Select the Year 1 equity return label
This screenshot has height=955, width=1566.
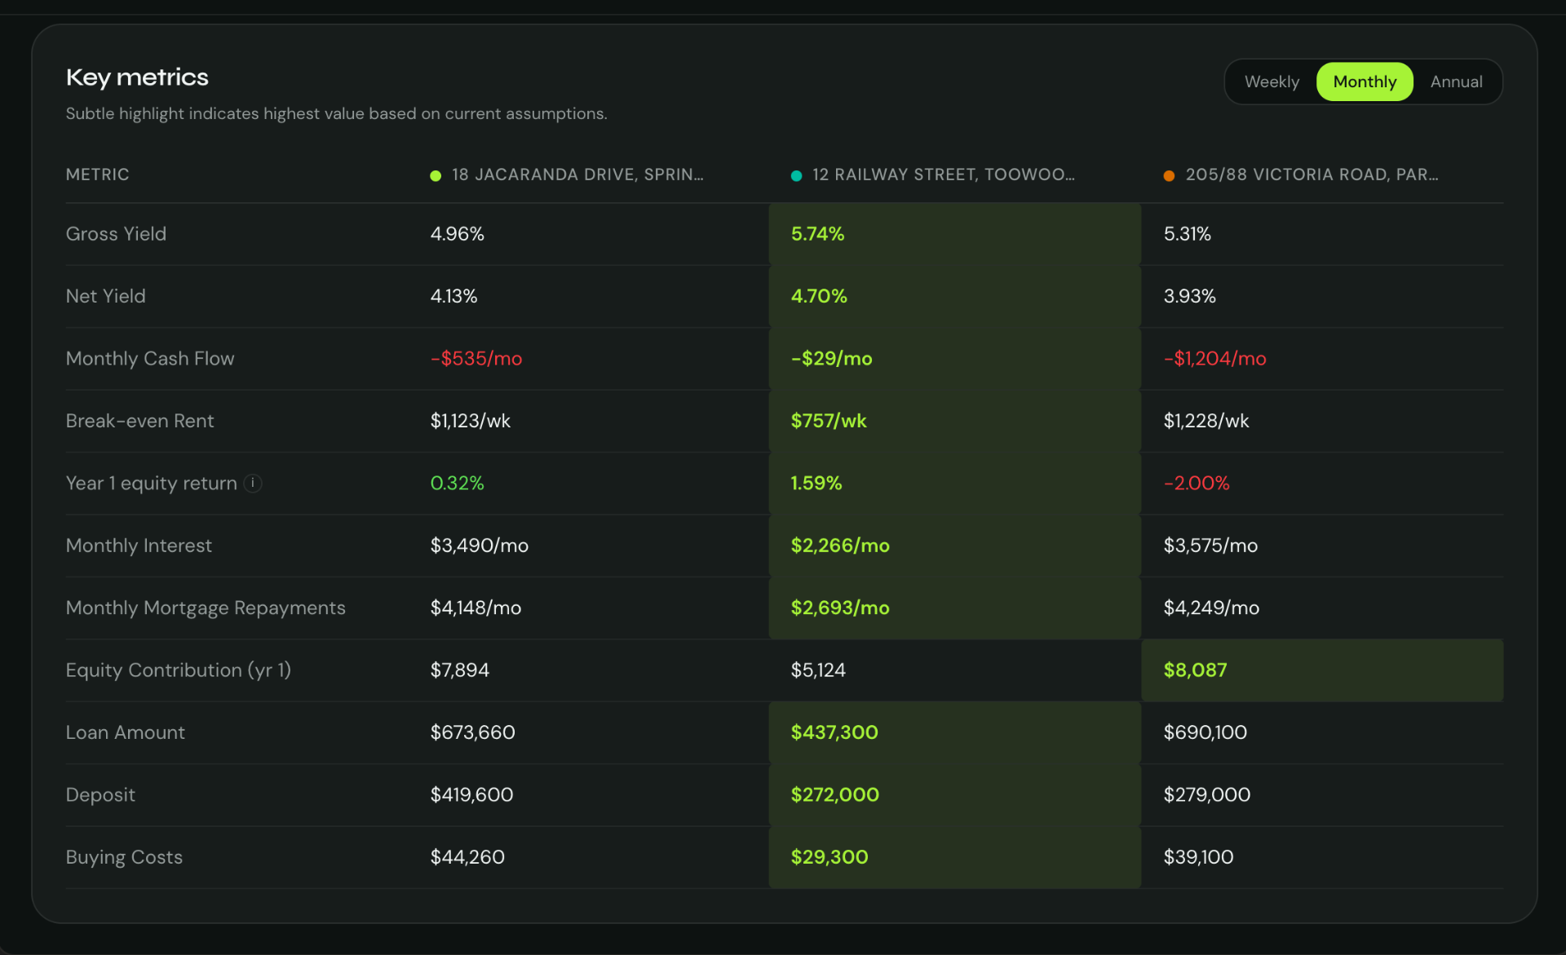tap(151, 484)
